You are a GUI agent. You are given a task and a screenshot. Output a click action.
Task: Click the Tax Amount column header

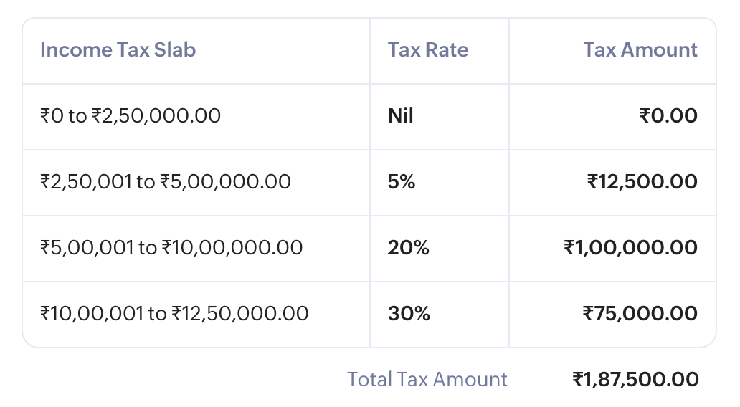click(x=640, y=50)
